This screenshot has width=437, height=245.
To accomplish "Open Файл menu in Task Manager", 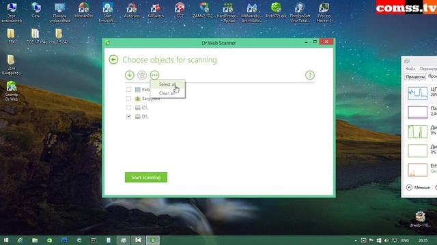I will 410,69.
